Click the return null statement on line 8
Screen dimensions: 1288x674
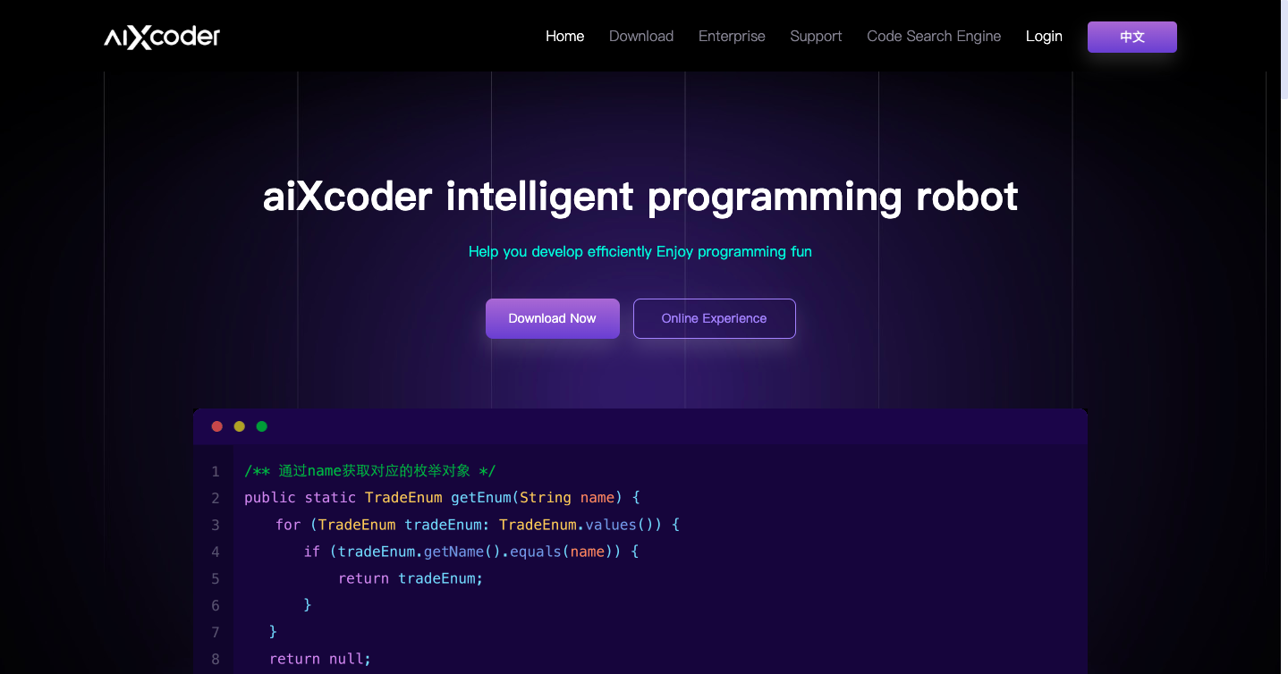[x=319, y=659]
